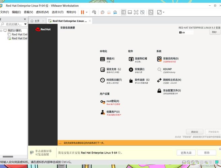The width and height of the screenshot is (221, 168).
Task: Click the 帮助! help button in the installer
Action: tap(215, 32)
